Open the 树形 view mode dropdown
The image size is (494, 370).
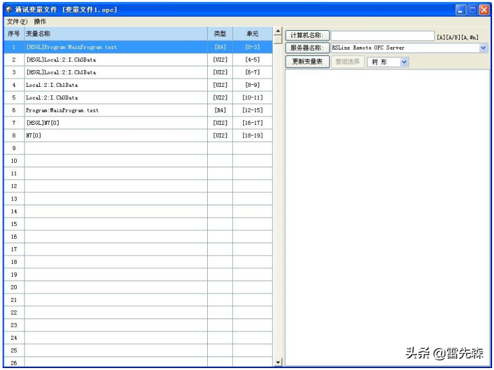pos(404,62)
